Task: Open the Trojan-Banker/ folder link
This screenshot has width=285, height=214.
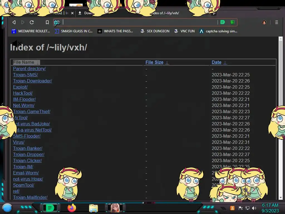Action: [x=28, y=148]
